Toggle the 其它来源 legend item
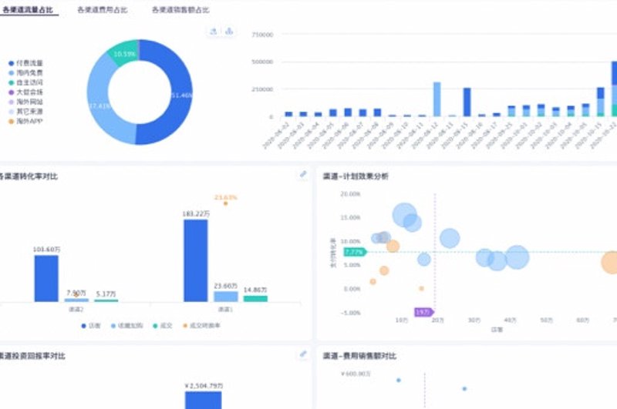 coord(25,112)
